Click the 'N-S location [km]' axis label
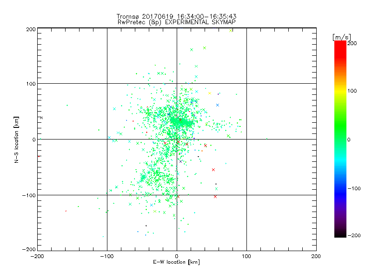The width and height of the screenshot is (372, 279). [16, 140]
